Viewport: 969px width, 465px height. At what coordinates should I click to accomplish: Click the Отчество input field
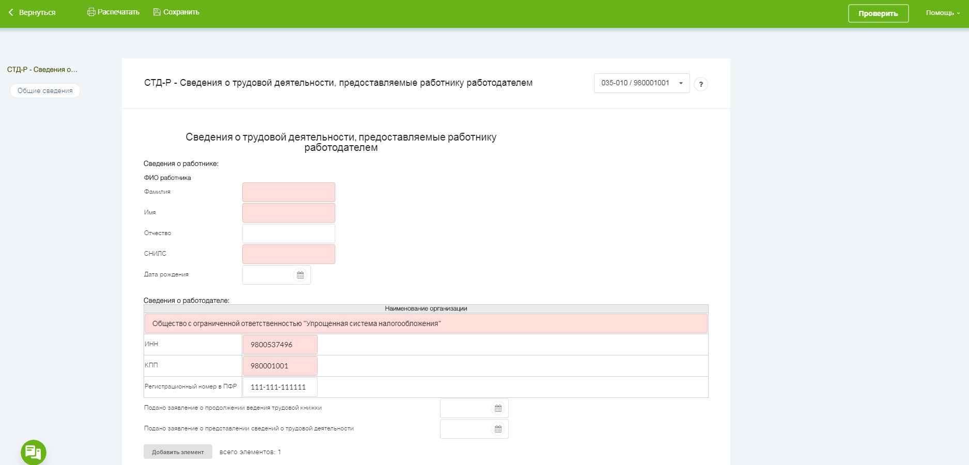(x=288, y=234)
